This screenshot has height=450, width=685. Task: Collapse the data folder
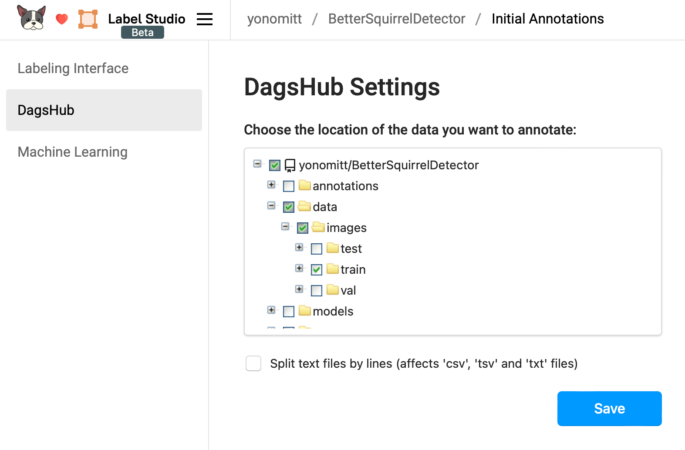271,205
